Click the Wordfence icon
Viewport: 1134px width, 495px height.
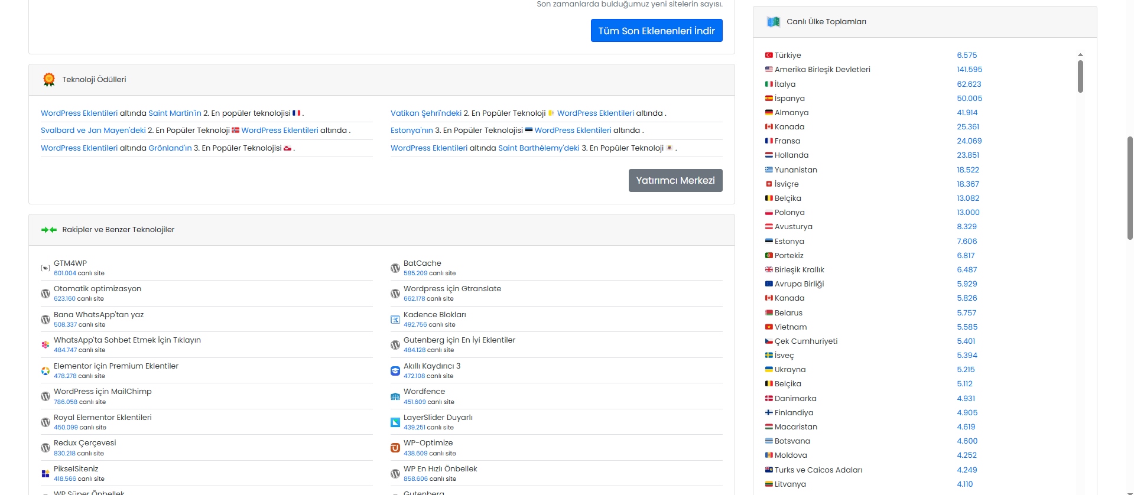click(x=395, y=396)
